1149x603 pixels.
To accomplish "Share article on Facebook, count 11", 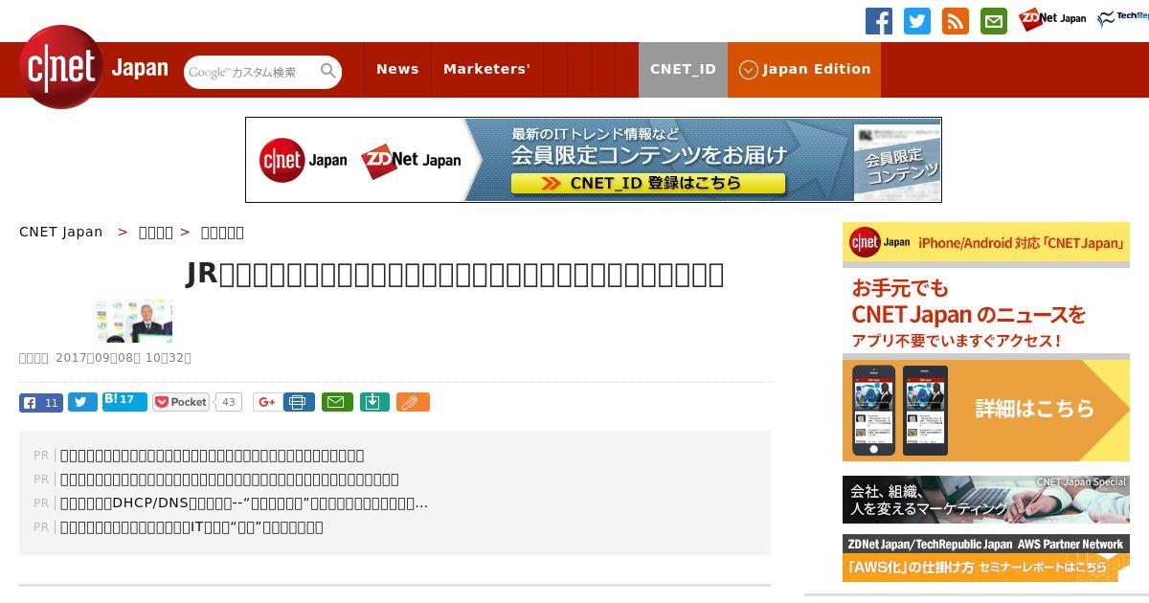I will coord(41,402).
